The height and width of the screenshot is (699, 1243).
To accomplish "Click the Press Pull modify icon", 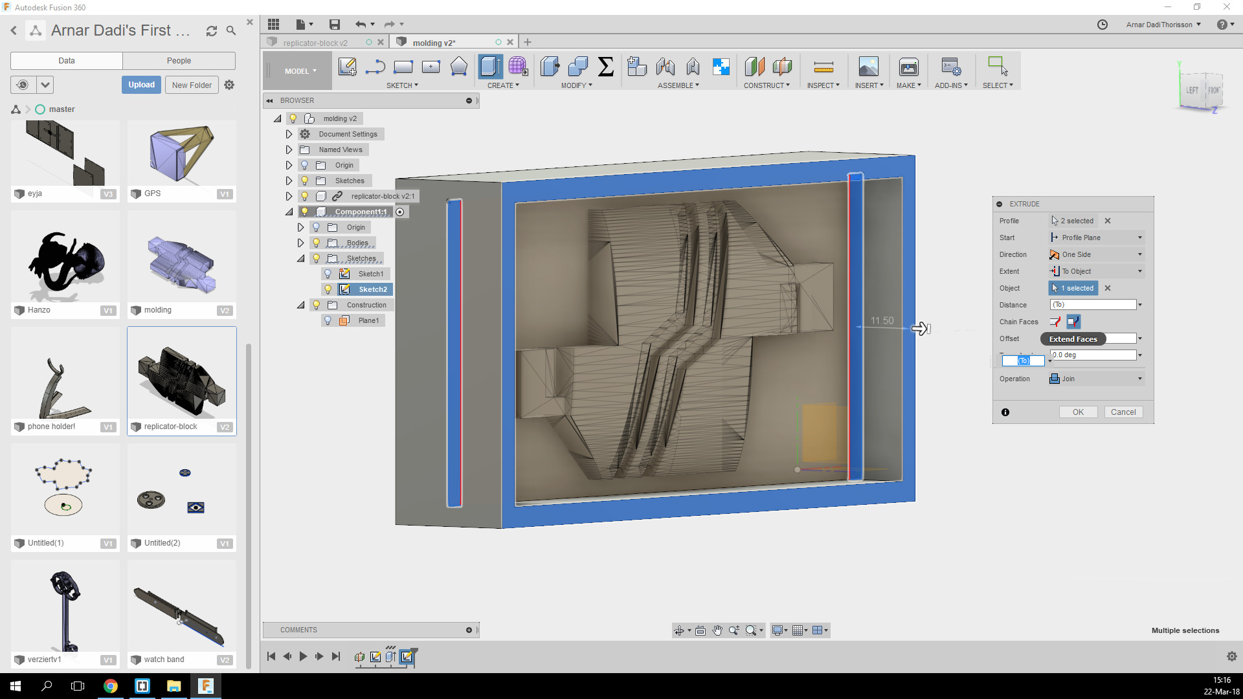I will click(x=550, y=67).
